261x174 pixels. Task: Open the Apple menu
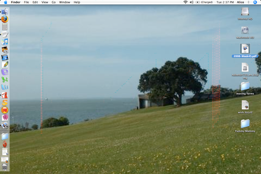(x=6, y=2)
